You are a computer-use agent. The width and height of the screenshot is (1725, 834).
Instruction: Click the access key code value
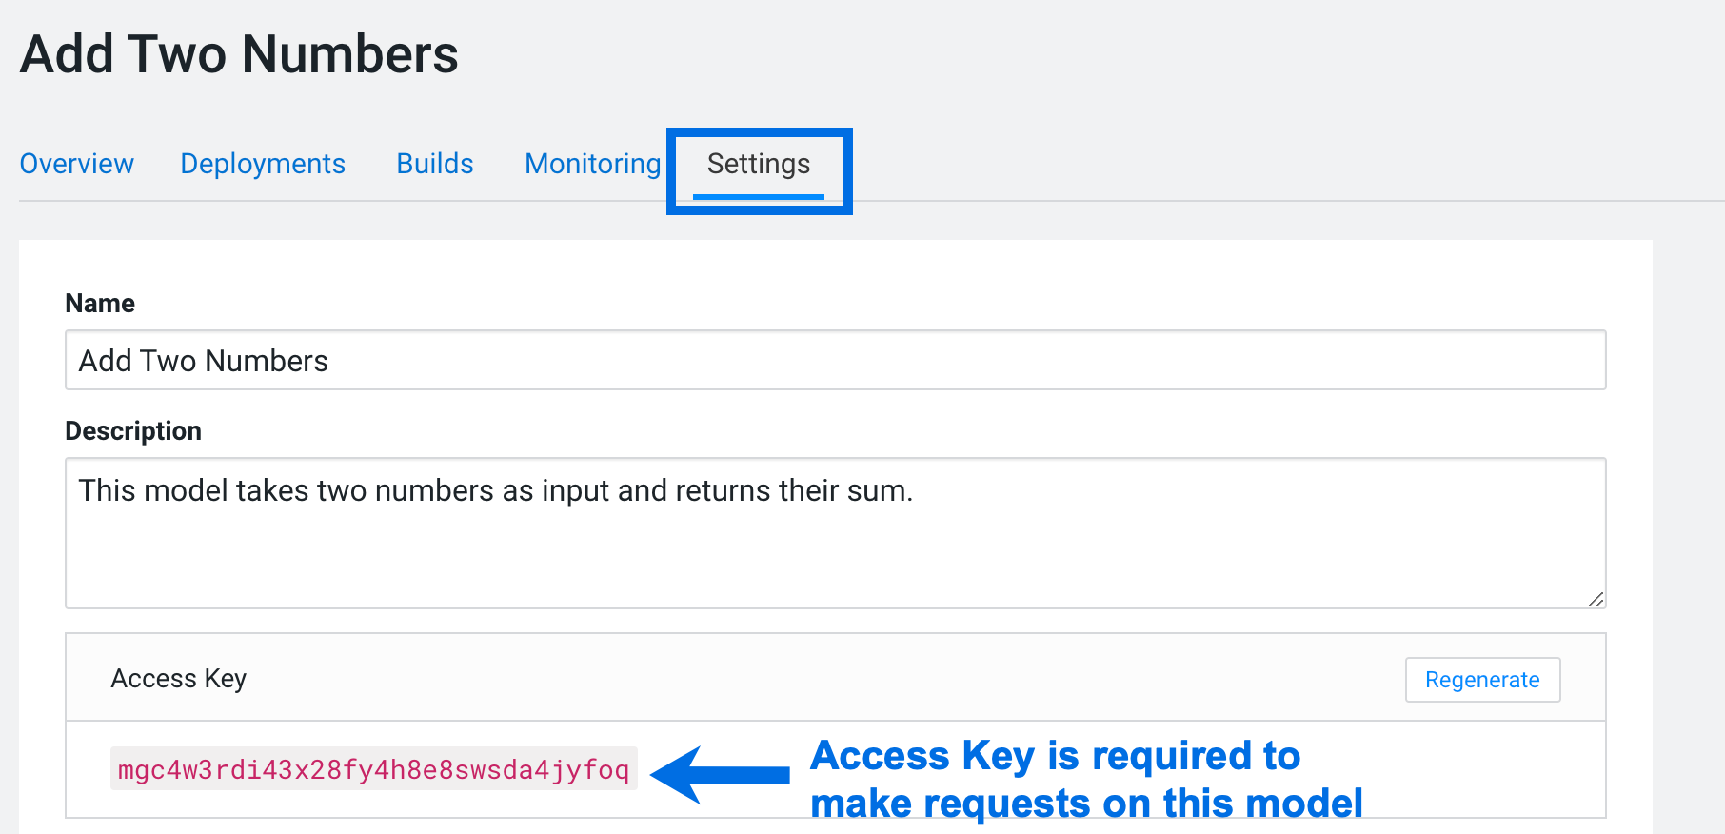(x=374, y=769)
